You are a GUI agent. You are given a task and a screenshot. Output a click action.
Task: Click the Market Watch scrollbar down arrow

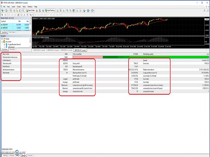coord(31,29)
